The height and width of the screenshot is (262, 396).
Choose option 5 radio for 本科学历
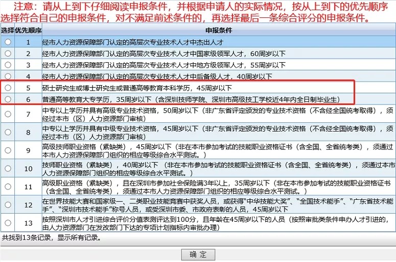pos(8,88)
